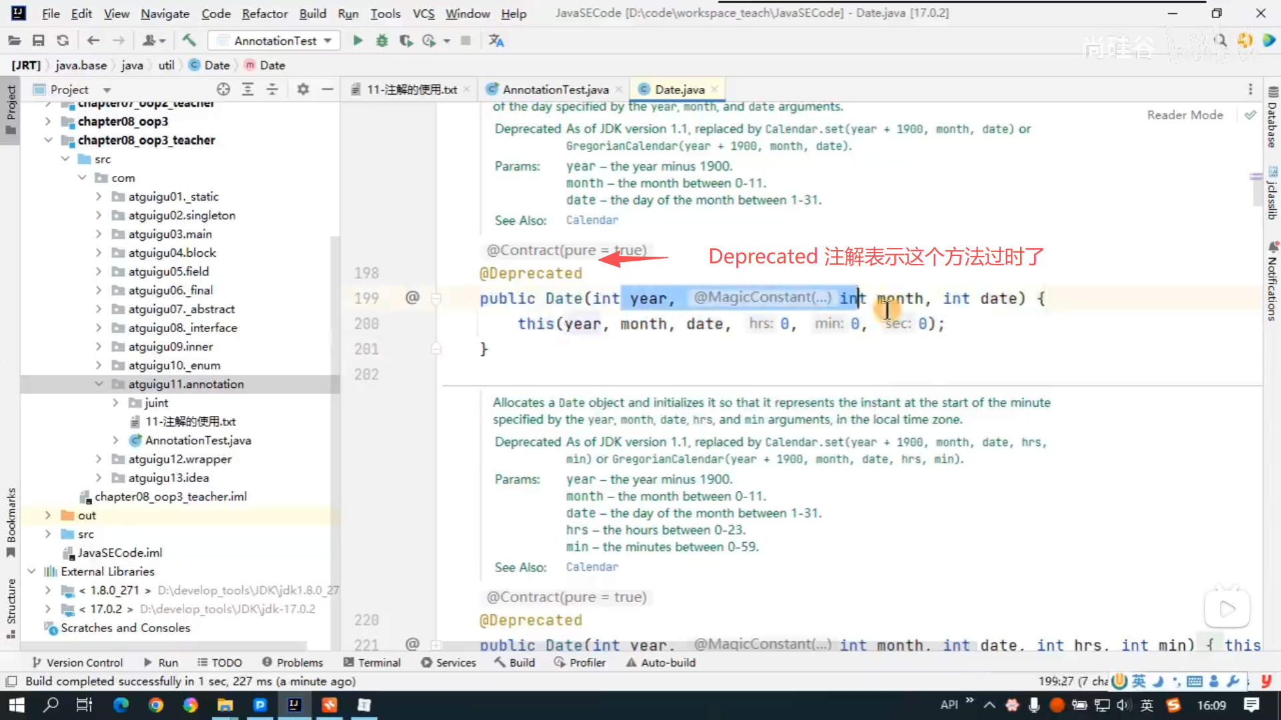
Task: Click Synchronize reload icon
Action: click(x=63, y=41)
